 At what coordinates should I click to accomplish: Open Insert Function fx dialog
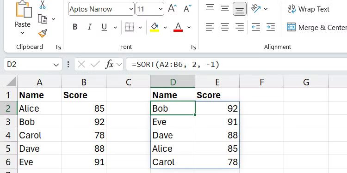point(109,65)
